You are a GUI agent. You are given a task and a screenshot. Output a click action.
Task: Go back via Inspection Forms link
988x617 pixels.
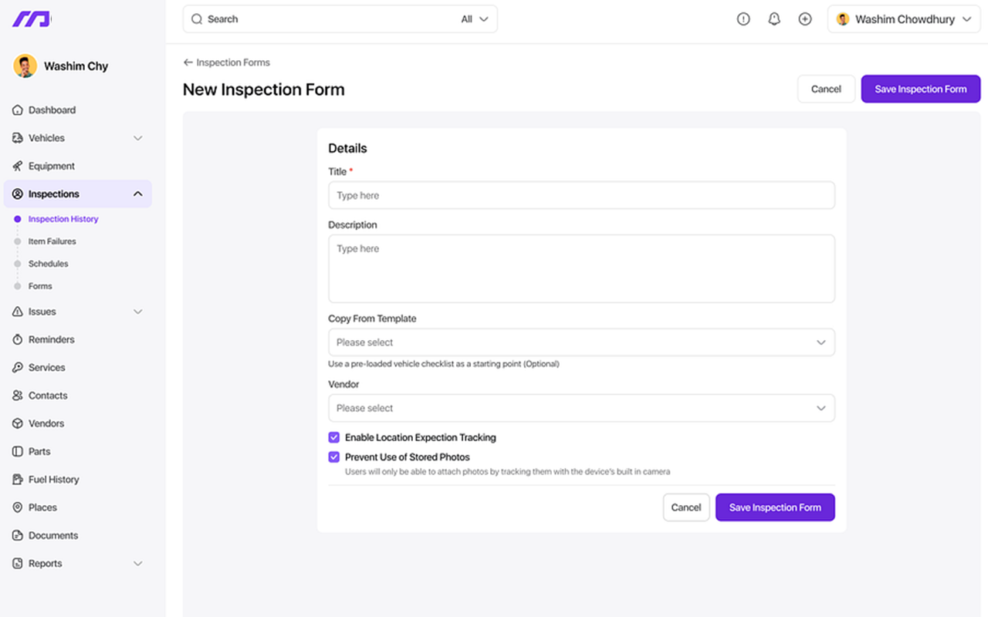coord(227,62)
